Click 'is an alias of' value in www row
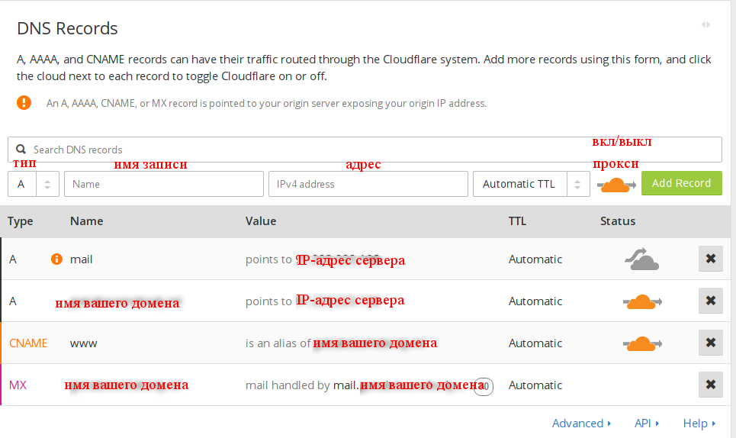Screen dimensions: 736x438 [341, 343]
